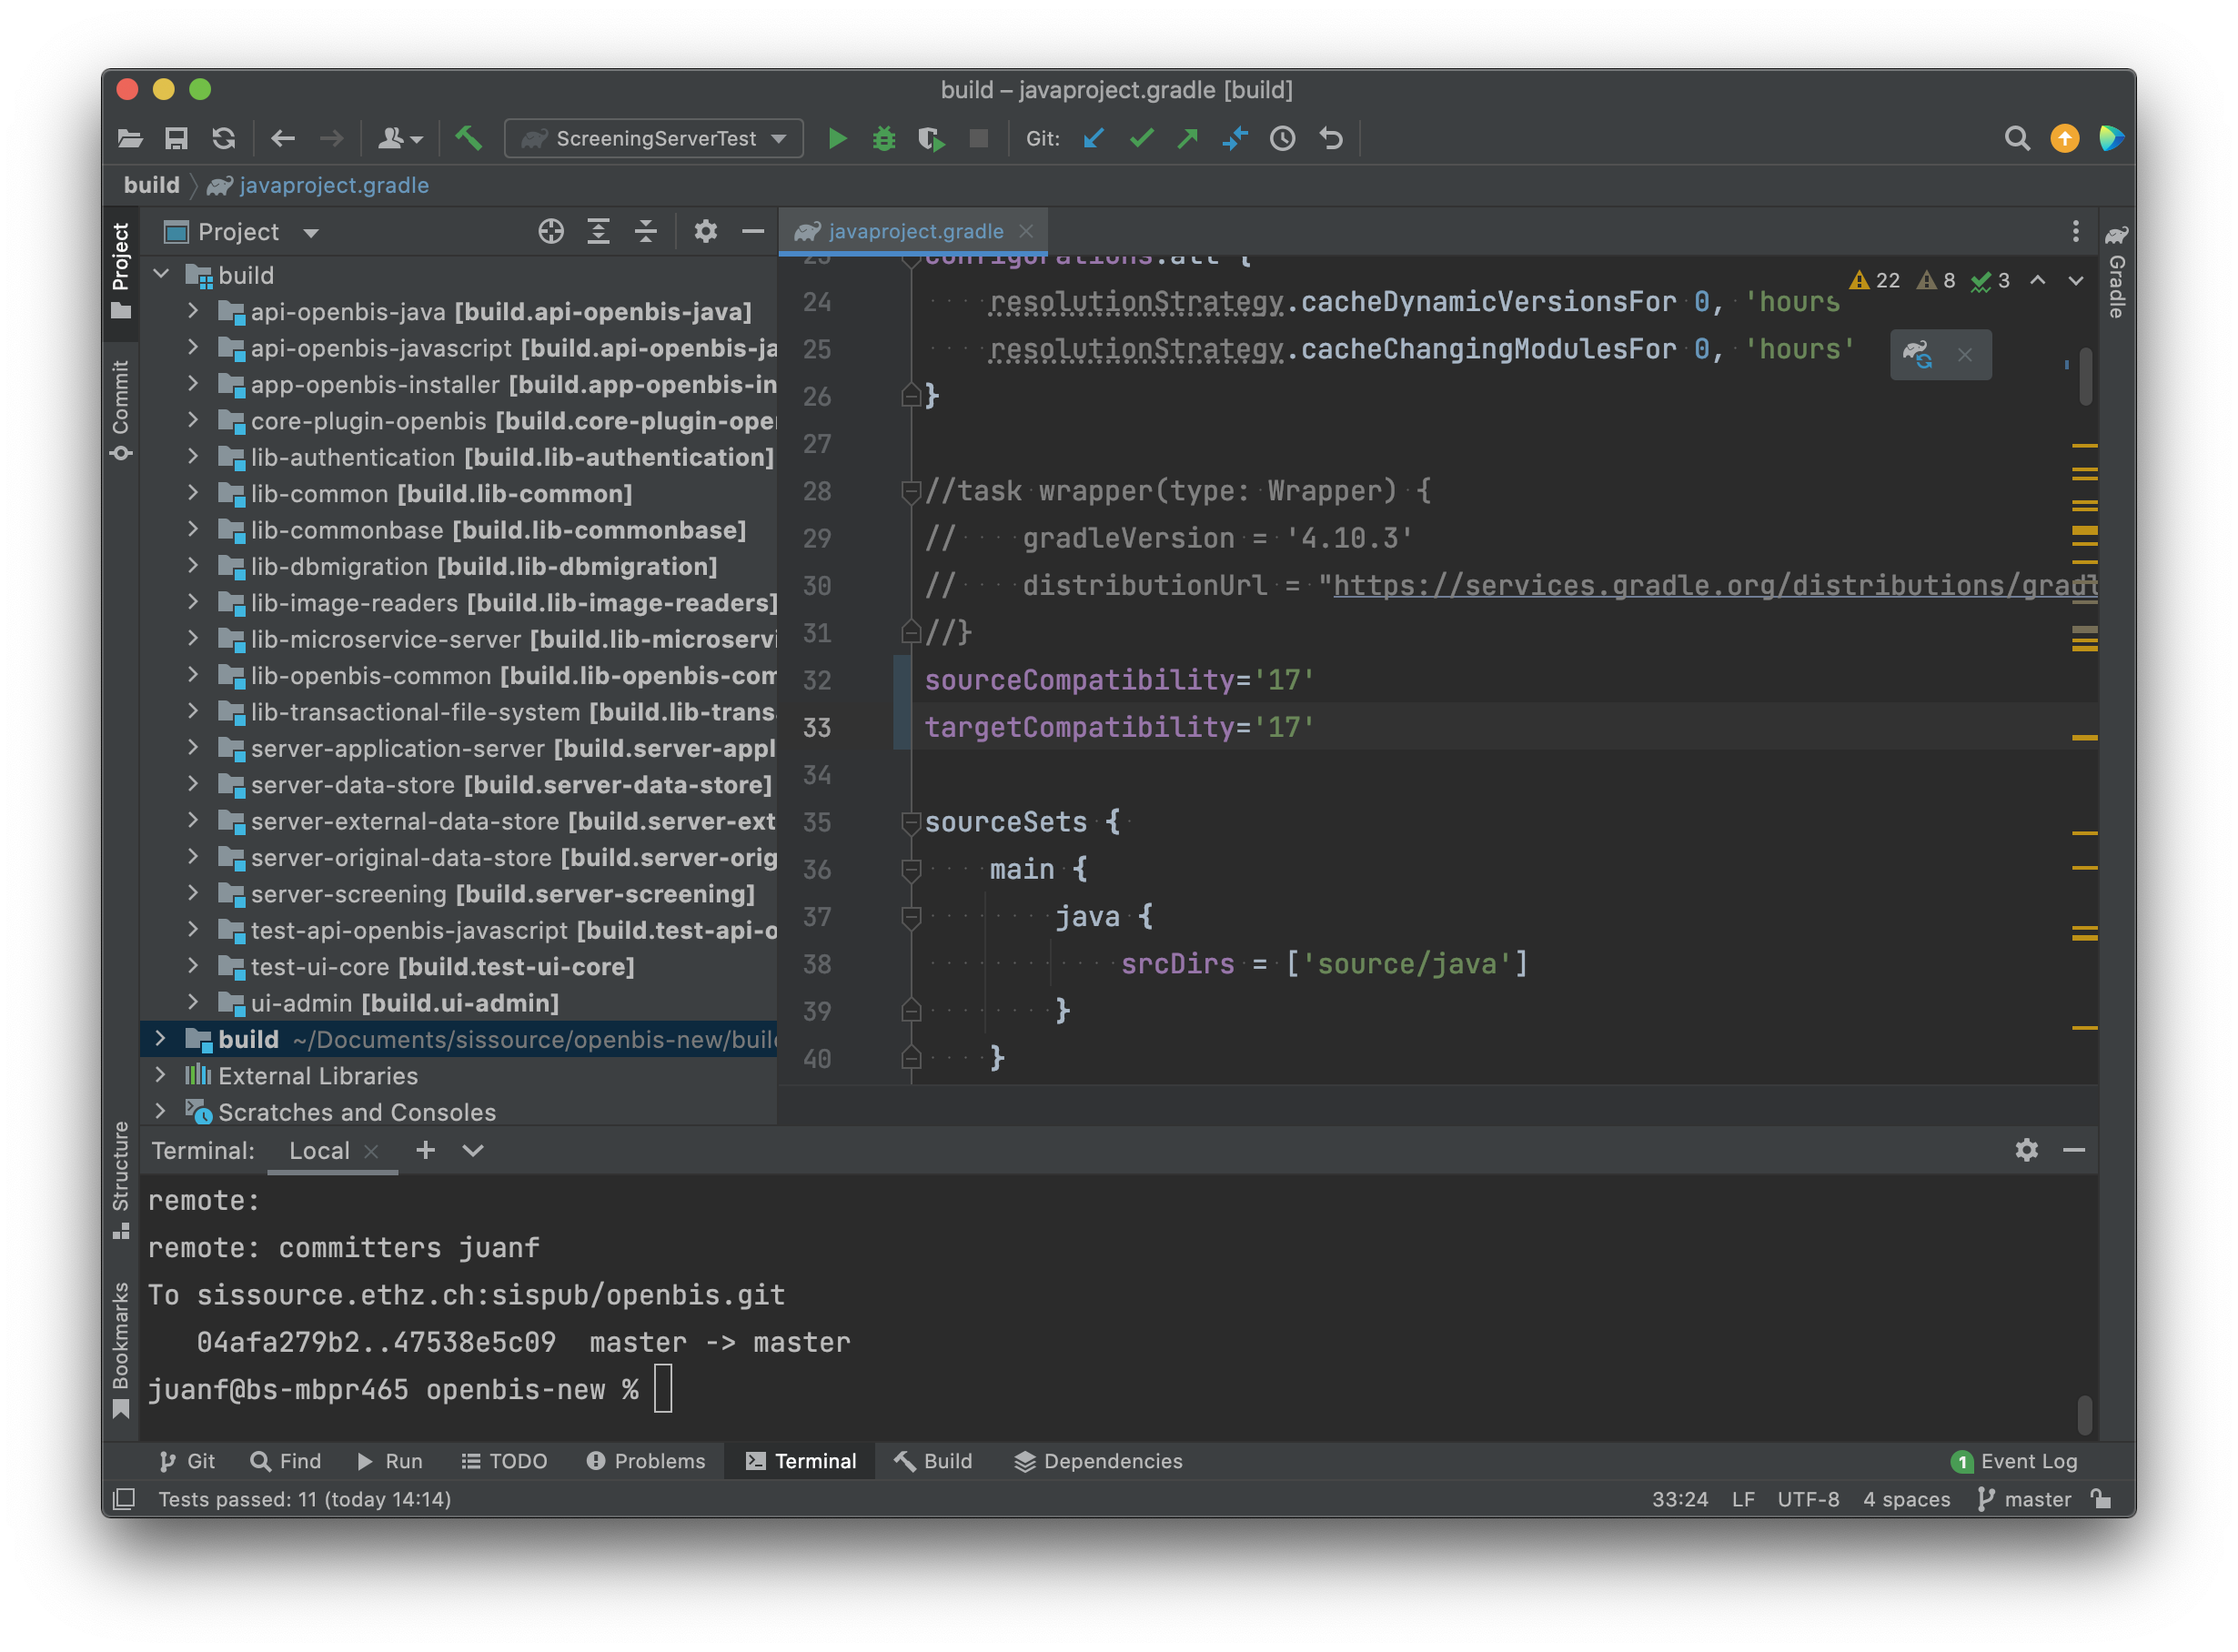Open the ScreeningServerTest run configuration dropdown
This screenshot has height=1652, width=2238.
click(x=655, y=139)
